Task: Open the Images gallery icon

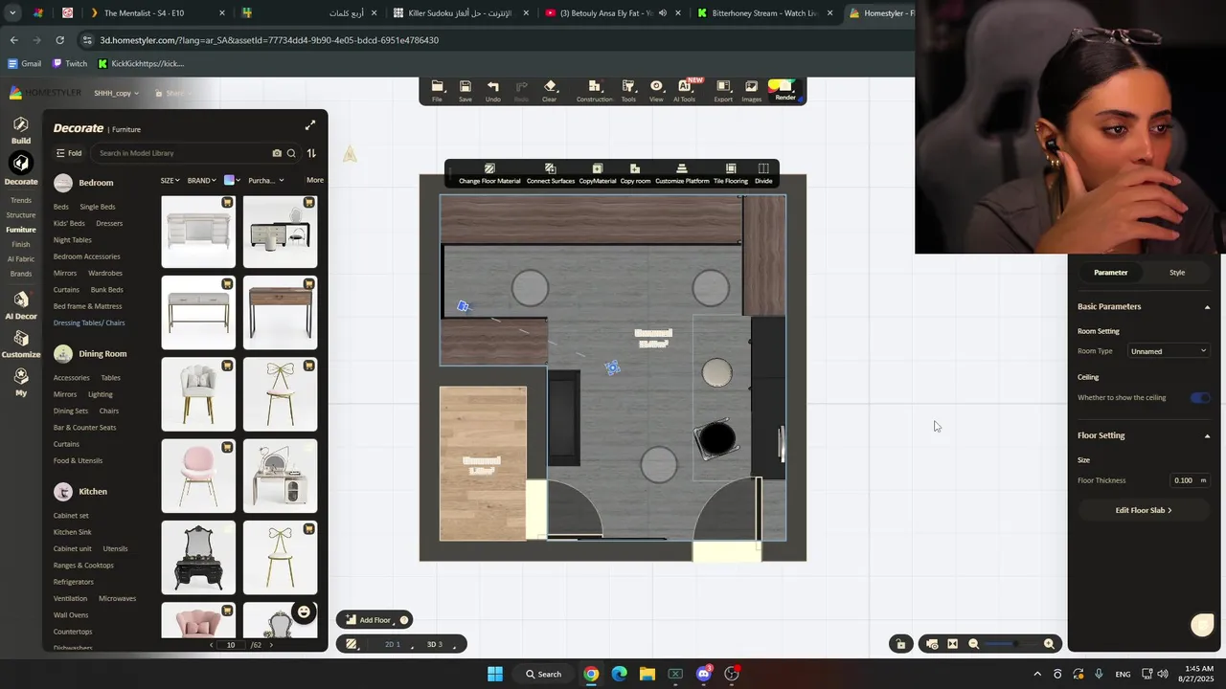Action: [752, 91]
